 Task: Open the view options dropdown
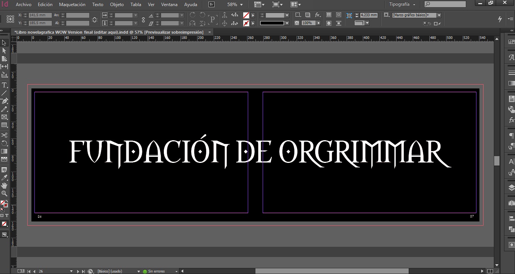pos(259,5)
